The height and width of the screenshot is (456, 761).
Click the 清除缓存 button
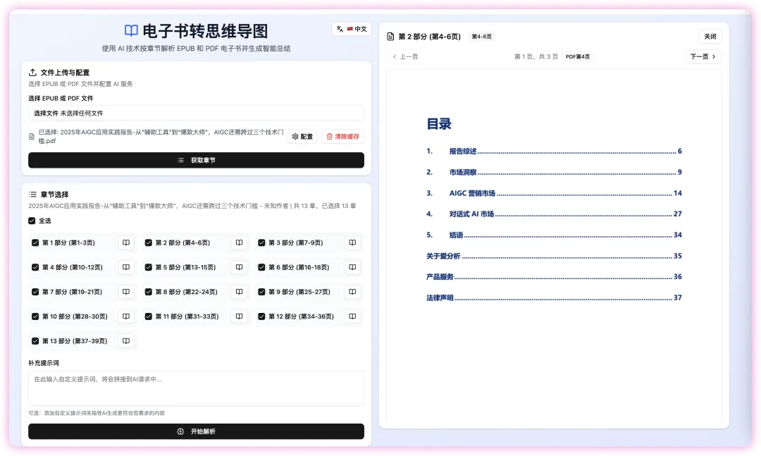coord(342,137)
